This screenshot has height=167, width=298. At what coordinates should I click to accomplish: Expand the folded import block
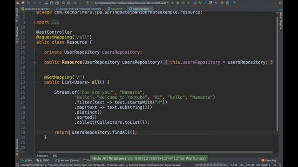coord(34,22)
